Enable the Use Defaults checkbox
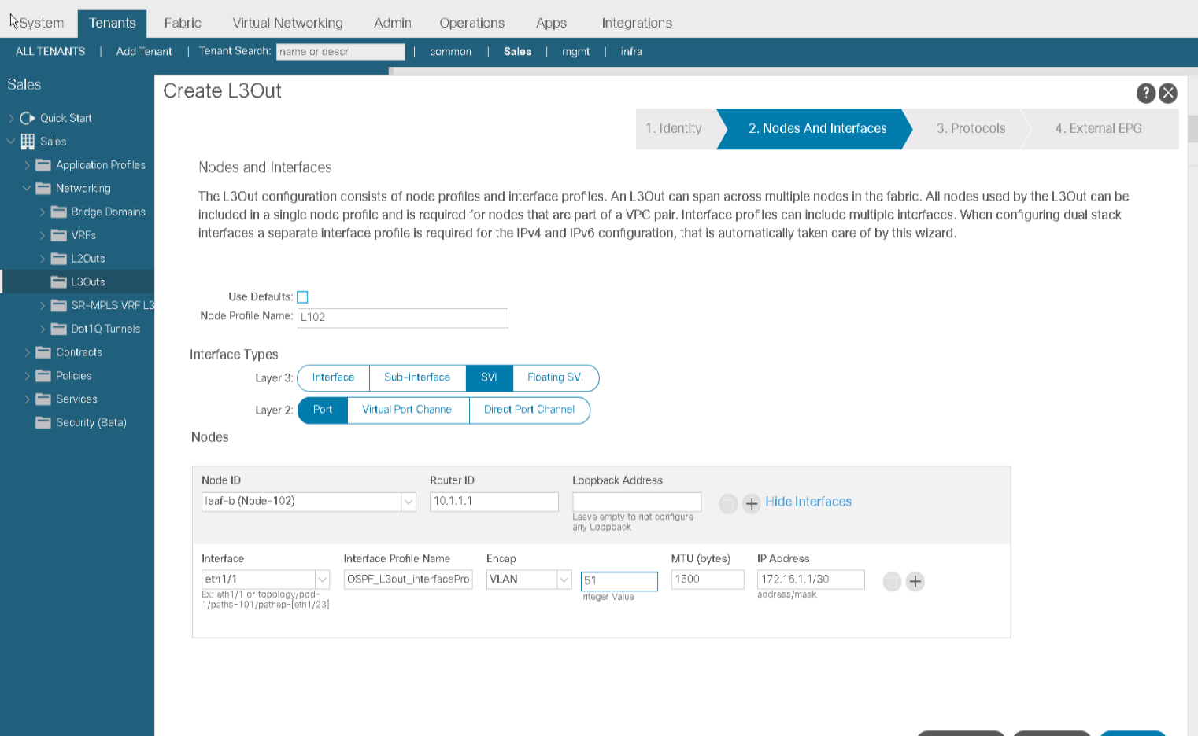 coord(302,297)
